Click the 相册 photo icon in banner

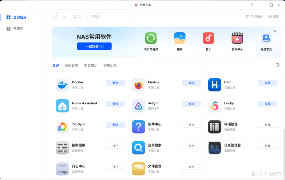(x=180, y=38)
